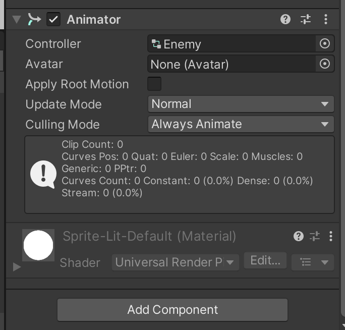Open the Update Mode dropdown
The height and width of the screenshot is (330, 345).
coord(241,104)
